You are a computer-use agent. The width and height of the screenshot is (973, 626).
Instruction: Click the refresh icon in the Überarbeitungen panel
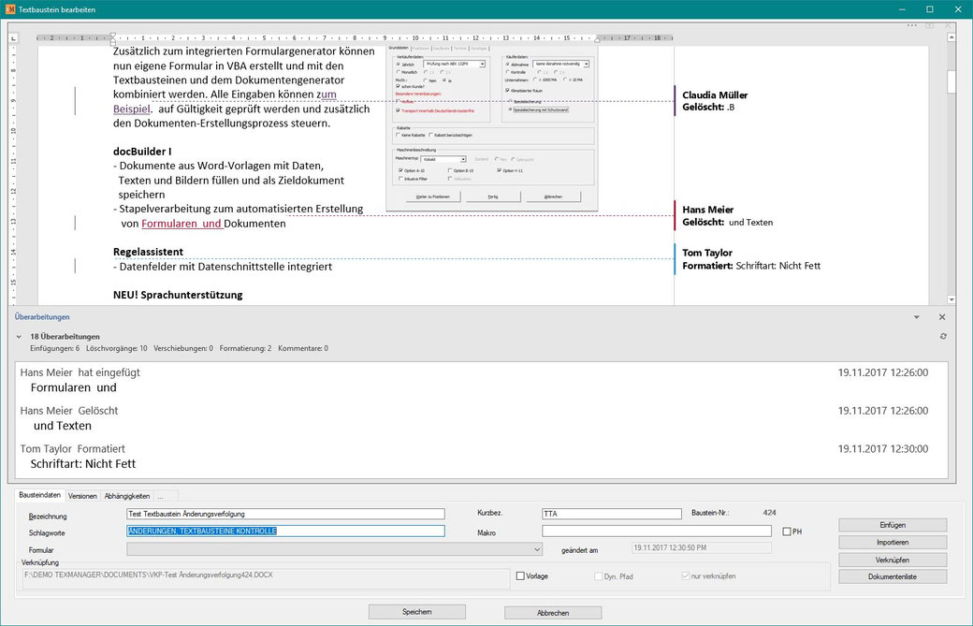[x=943, y=336]
